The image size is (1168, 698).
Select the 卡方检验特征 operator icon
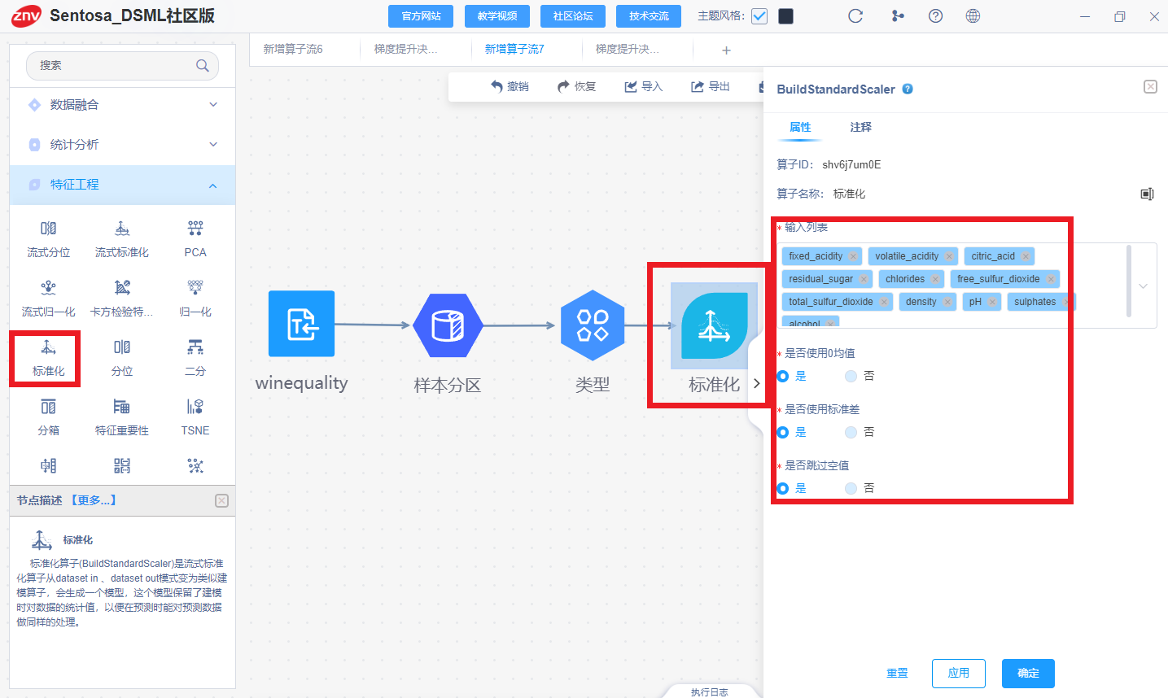(x=122, y=288)
